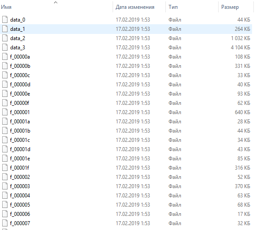Image resolution: width=267 pixels, height=230 pixels.
Task: Click the icon of file data_3
Action: [x=5, y=48]
